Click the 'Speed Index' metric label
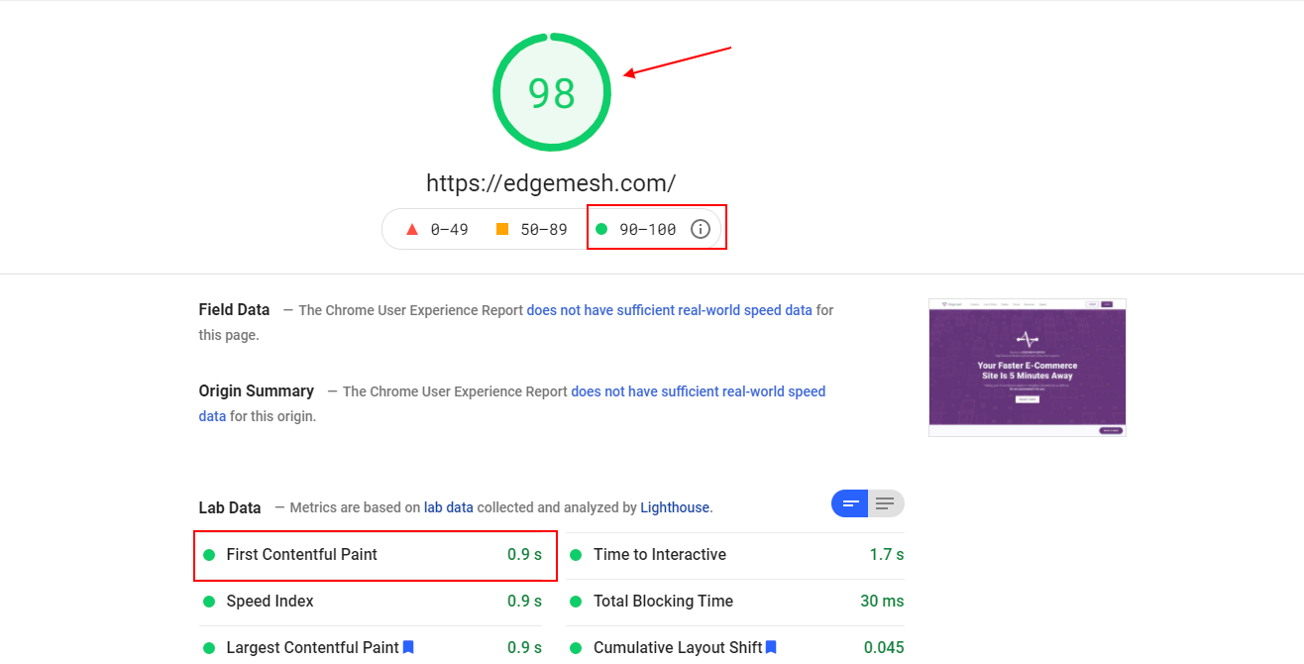The height and width of the screenshot is (664, 1304). click(x=271, y=601)
